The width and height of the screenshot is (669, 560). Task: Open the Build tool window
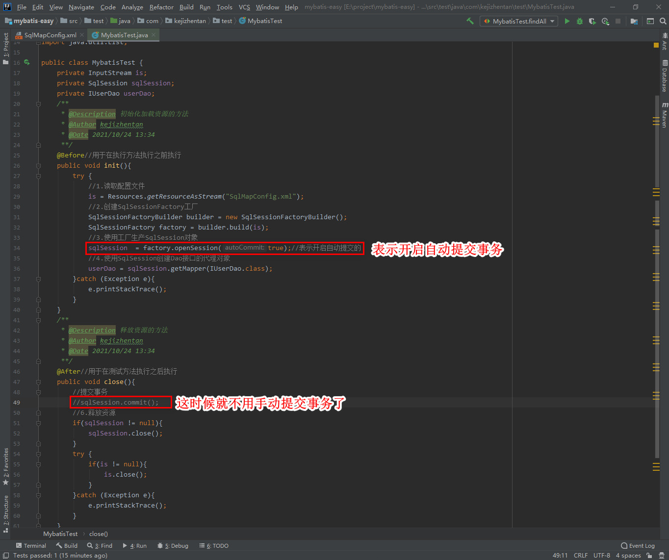(x=67, y=545)
